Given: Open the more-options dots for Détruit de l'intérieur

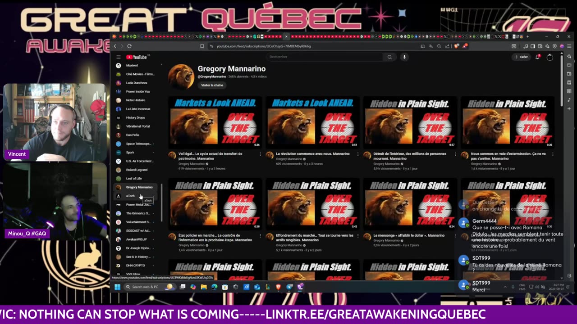Looking at the screenshot, I should tap(455, 154).
